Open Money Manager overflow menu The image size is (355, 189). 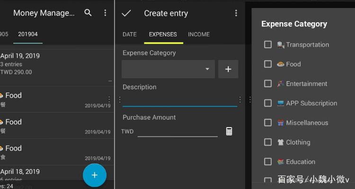[x=105, y=13]
